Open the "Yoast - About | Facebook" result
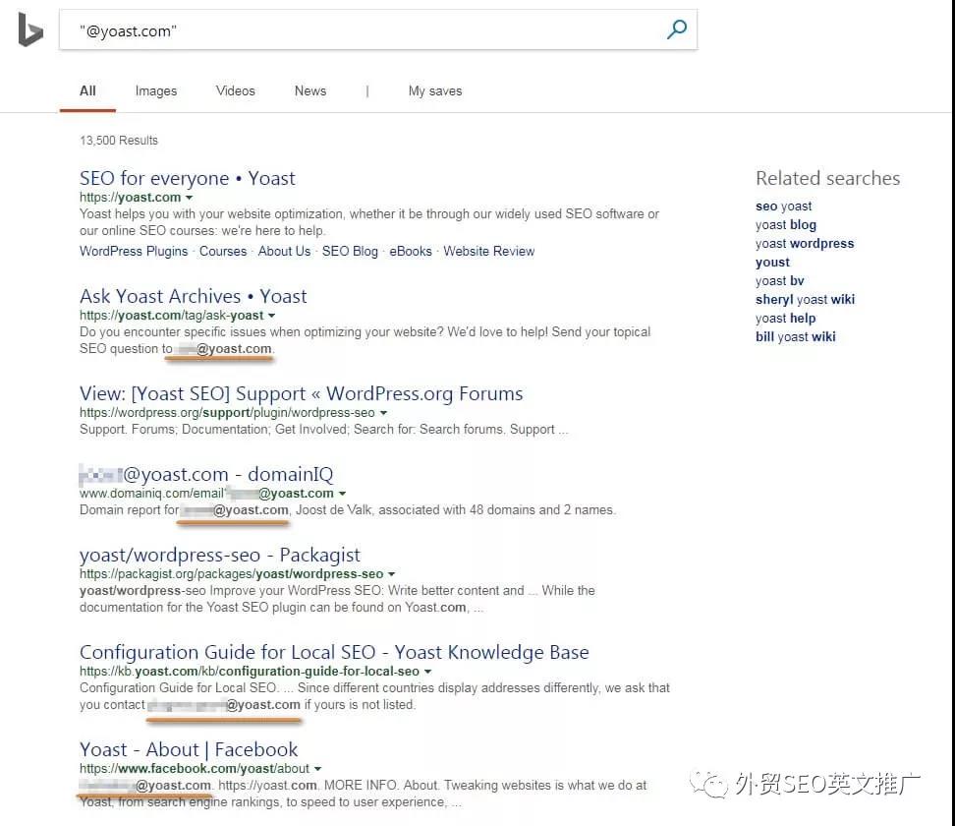Image resolution: width=955 pixels, height=826 pixels. pyautogui.click(x=189, y=749)
